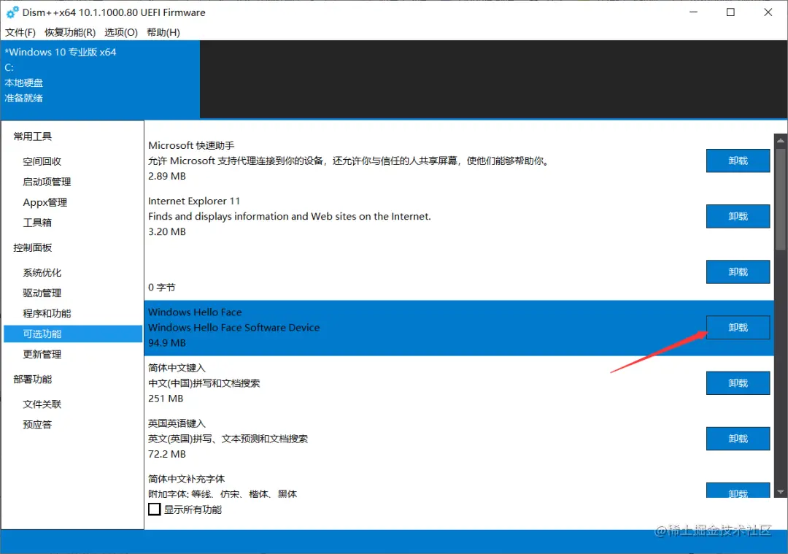Click the 常用工具 section header

click(33, 136)
